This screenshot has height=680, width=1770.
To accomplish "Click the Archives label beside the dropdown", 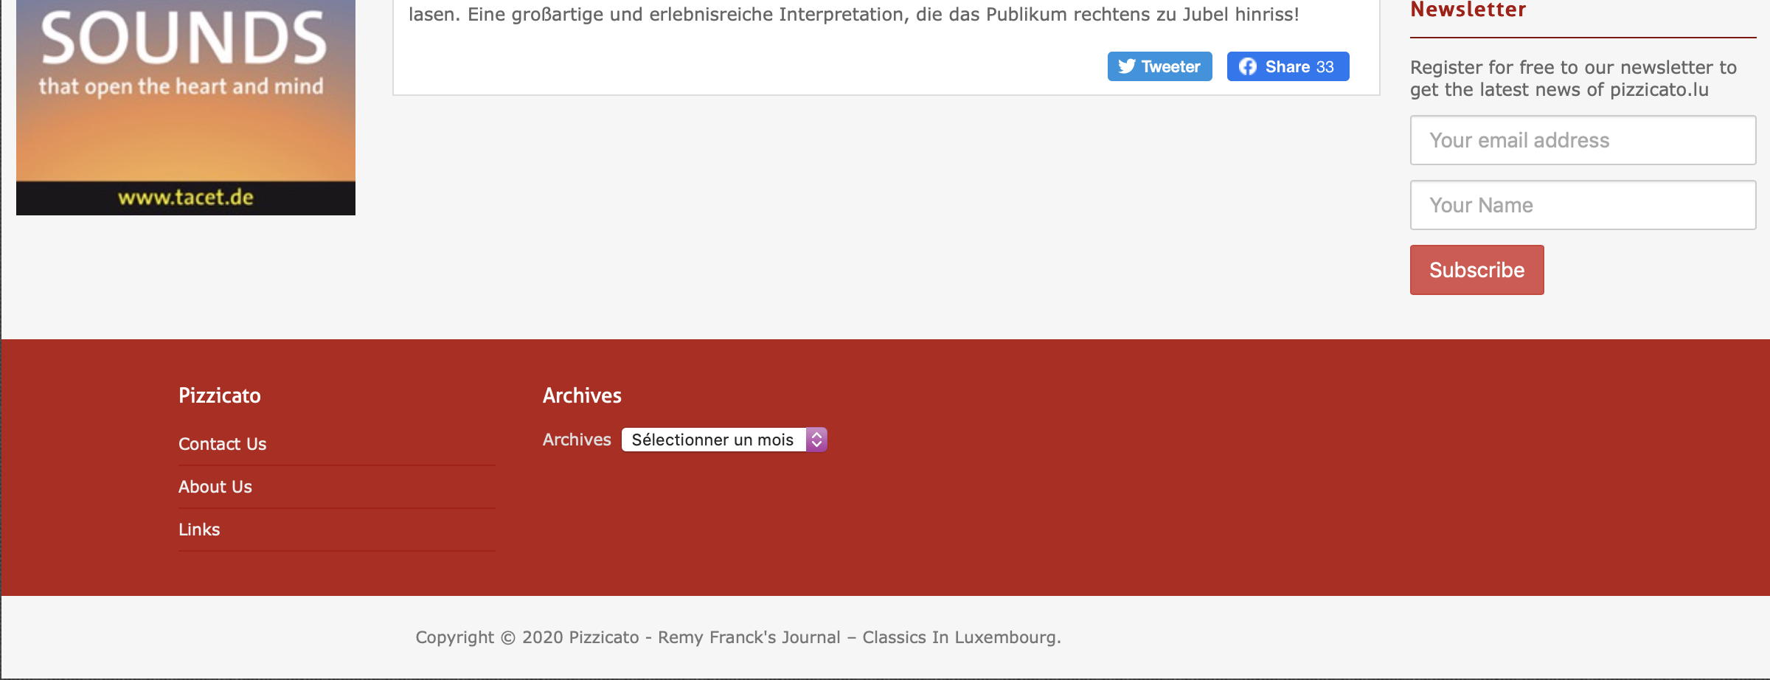I will pos(577,440).
